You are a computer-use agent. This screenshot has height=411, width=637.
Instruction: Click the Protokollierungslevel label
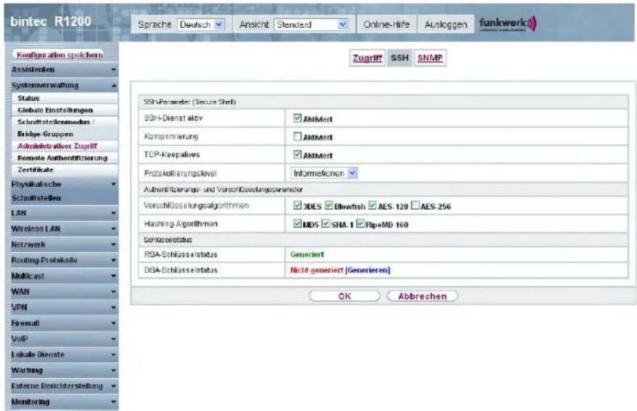(180, 173)
